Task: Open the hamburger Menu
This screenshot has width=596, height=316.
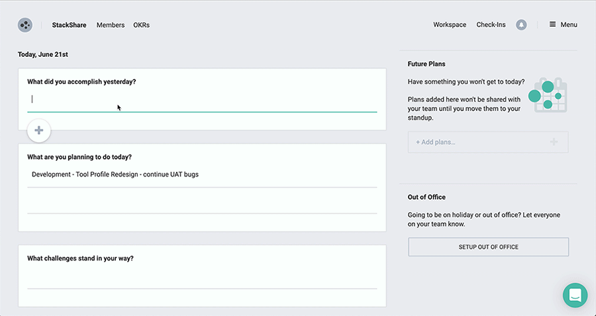Action: (x=563, y=25)
